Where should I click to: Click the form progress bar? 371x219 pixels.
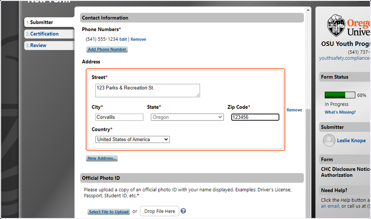pyautogui.click(x=340, y=95)
